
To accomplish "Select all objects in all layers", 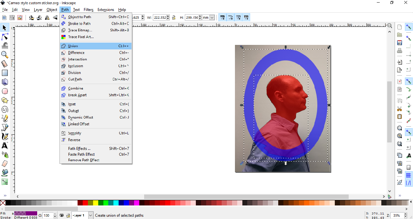I will tap(12, 18).
